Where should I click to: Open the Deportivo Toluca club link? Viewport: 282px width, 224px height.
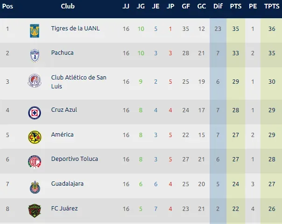pos(74,159)
